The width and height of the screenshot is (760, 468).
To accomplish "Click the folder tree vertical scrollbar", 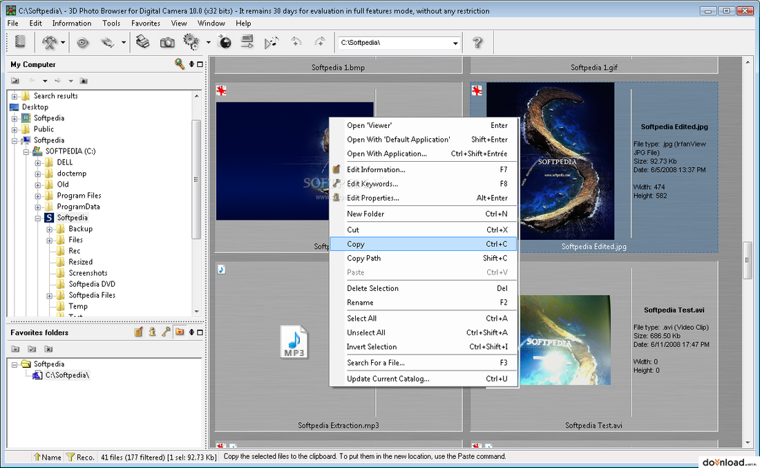I will click(x=196, y=180).
